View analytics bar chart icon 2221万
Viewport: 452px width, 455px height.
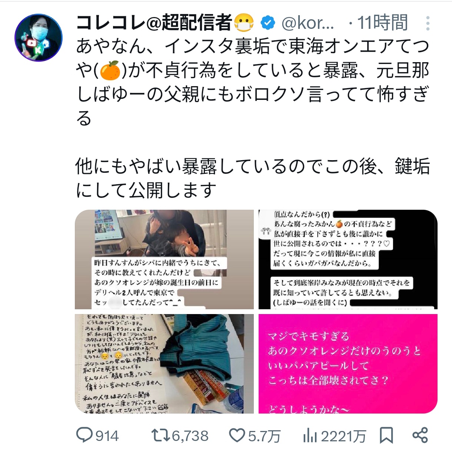pyautogui.click(x=310, y=436)
